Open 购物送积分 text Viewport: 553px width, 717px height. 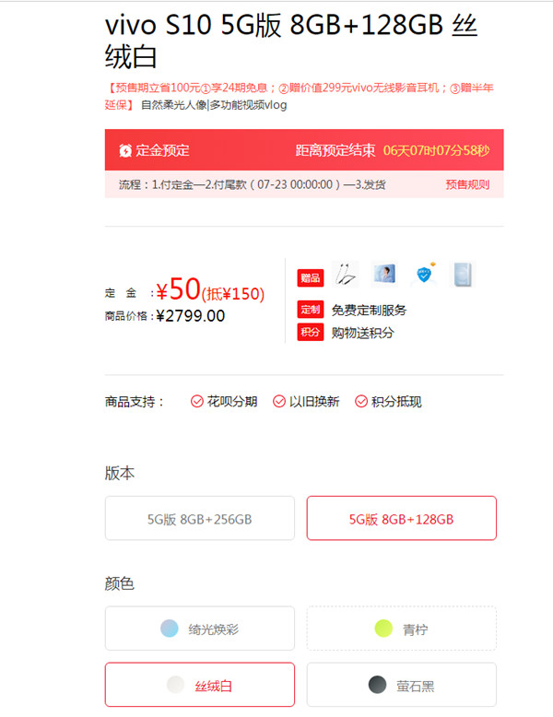(x=362, y=333)
